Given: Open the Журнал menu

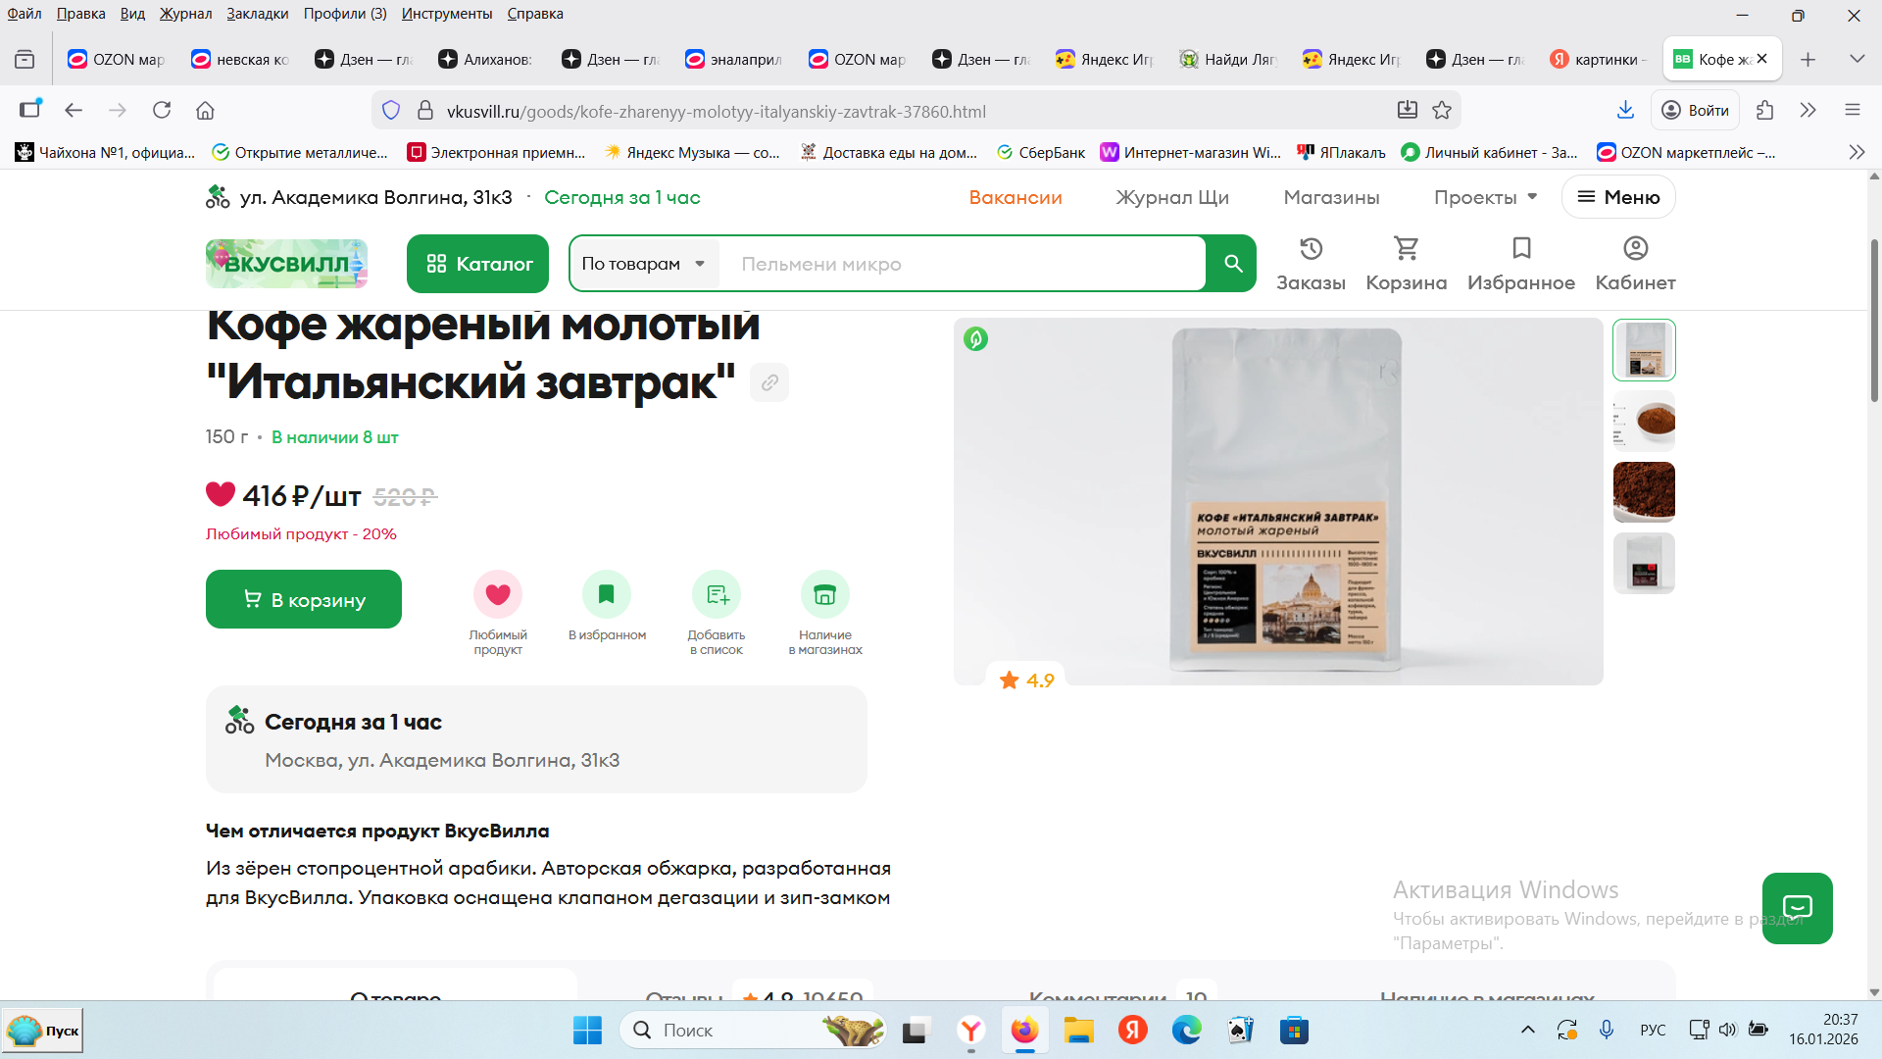Looking at the screenshot, I should [185, 14].
